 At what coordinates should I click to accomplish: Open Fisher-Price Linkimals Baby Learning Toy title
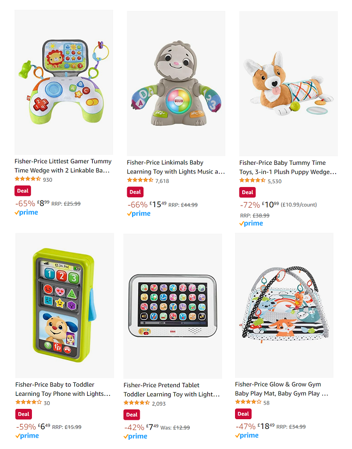(176, 167)
